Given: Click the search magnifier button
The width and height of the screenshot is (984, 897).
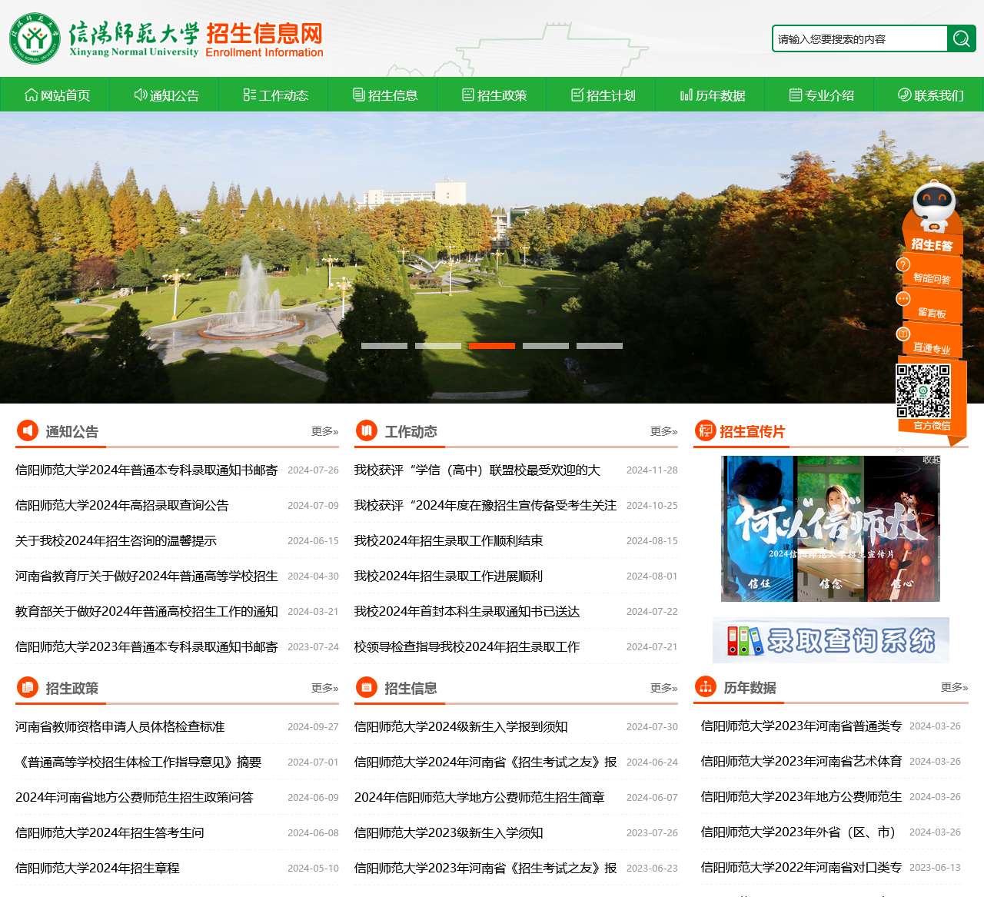Looking at the screenshot, I should (961, 38).
